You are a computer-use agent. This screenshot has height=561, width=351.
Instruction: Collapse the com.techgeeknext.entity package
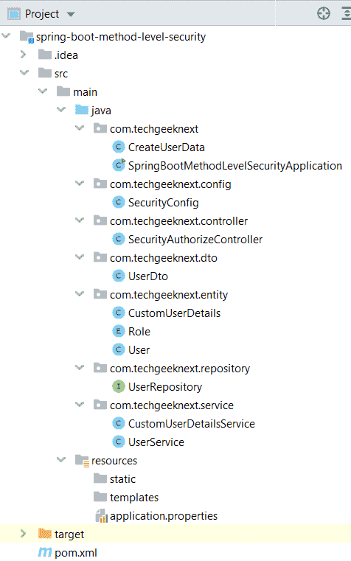click(x=80, y=293)
